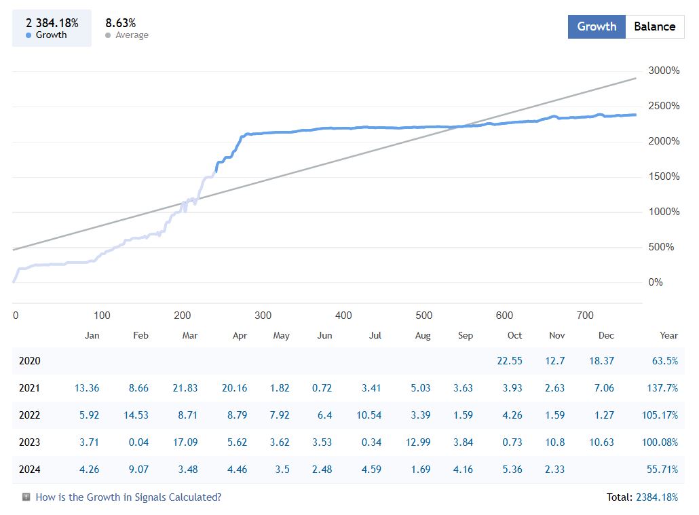This screenshot has width=699, height=515.
Task: Click the gray dot next to Average legend
Action: [108, 35]
